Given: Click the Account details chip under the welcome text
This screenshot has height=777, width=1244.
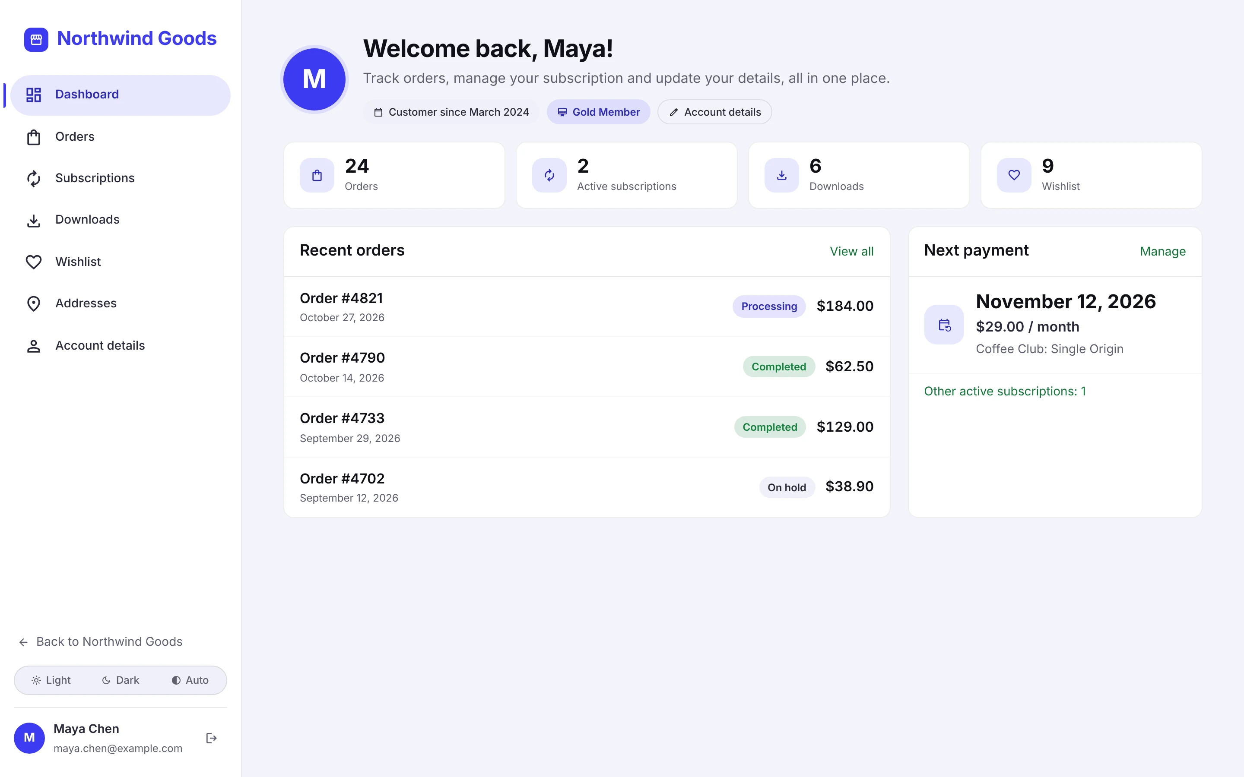Looking at the screenshot, I should [x=714, y=112].
